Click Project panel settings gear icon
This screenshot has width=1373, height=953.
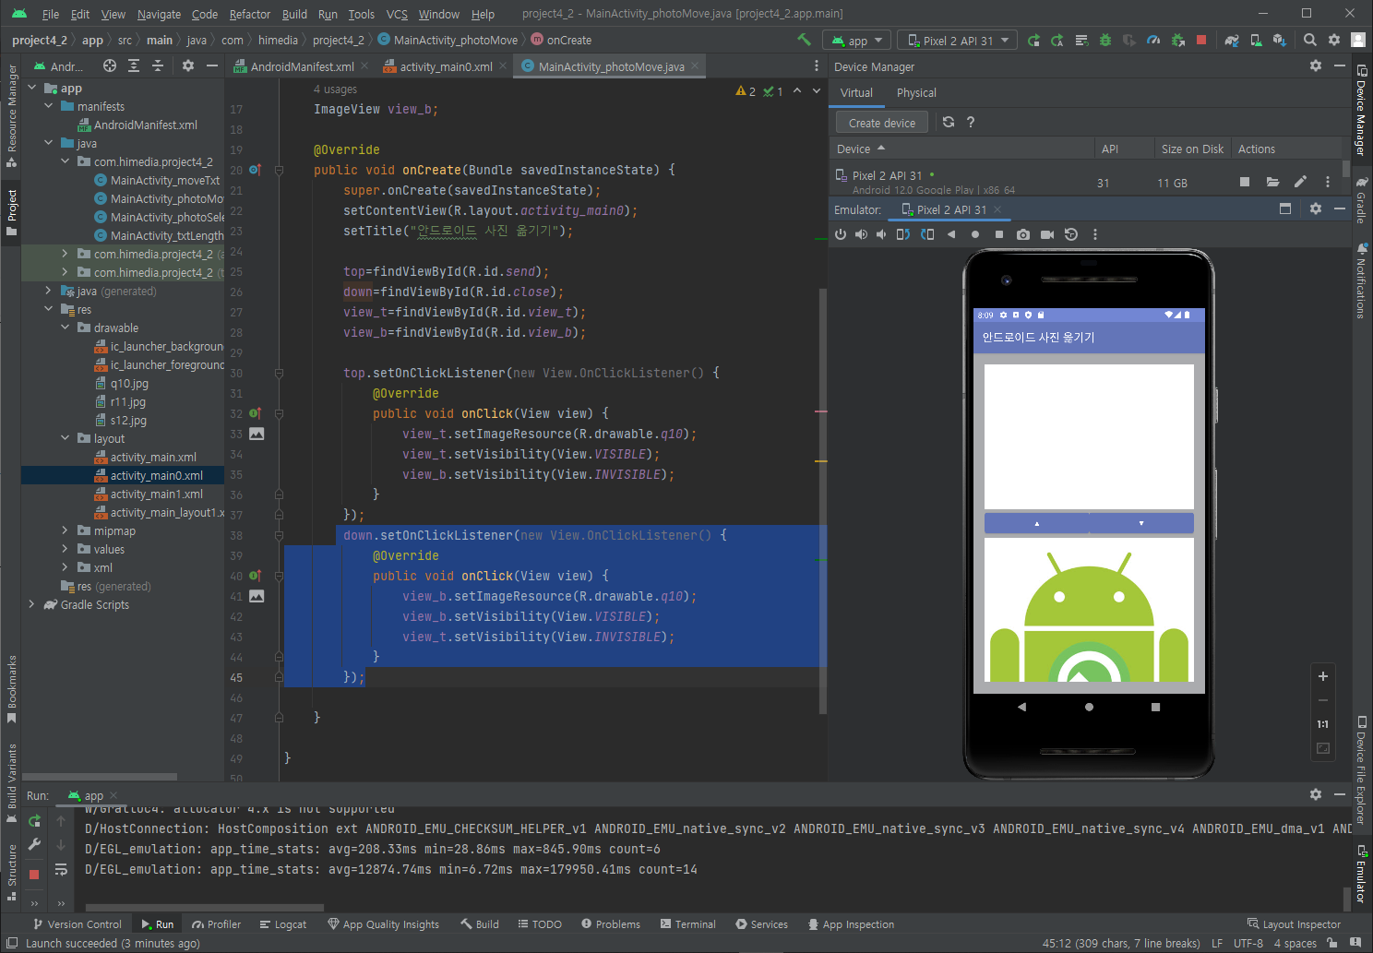[x=188, y=66]
